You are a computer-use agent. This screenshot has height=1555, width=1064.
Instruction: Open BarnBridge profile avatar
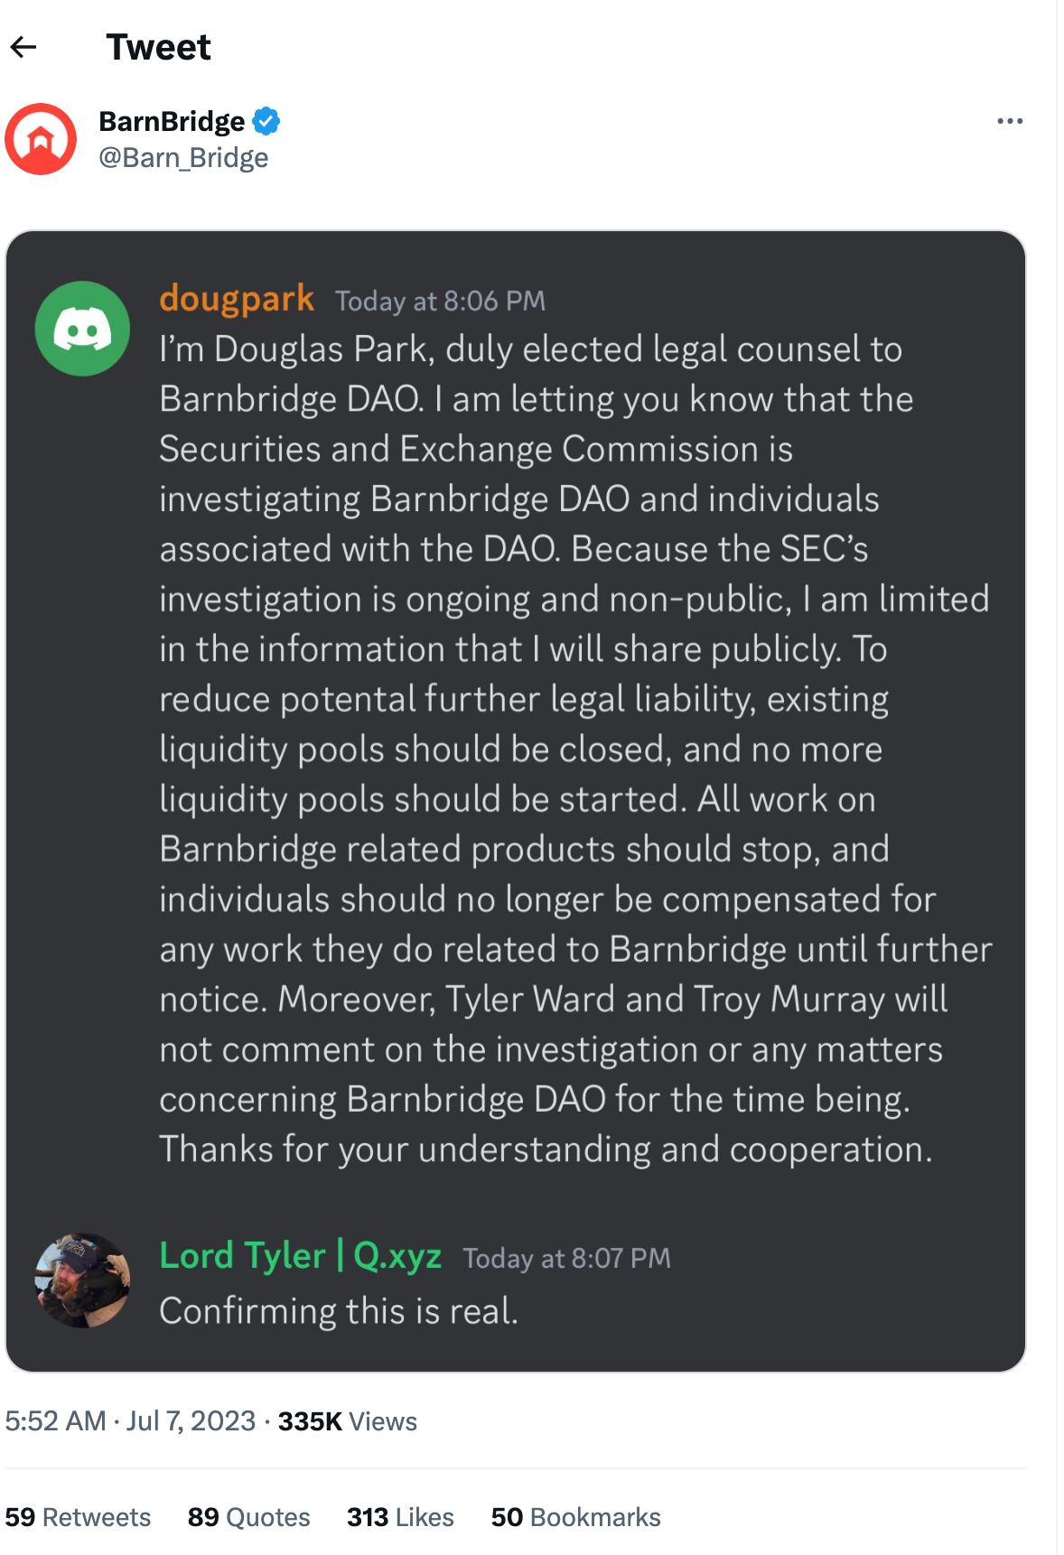point(41,139)
